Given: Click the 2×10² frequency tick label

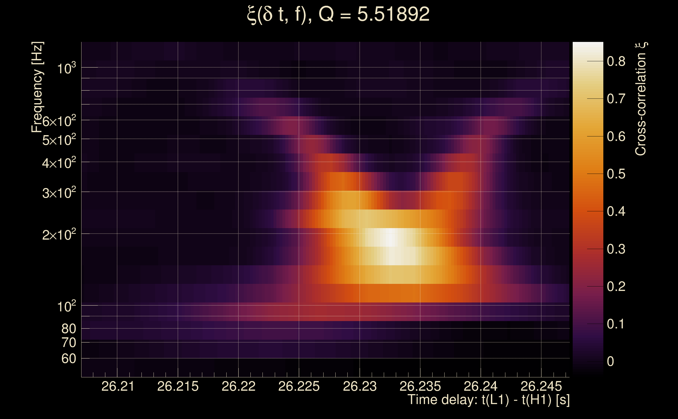Looking at the screenshot, I should [x=59, y=235].
